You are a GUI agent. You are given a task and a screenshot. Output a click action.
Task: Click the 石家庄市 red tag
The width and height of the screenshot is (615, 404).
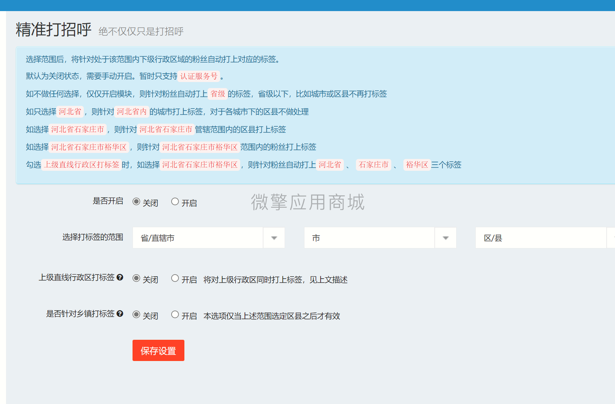tap(373, 165)
